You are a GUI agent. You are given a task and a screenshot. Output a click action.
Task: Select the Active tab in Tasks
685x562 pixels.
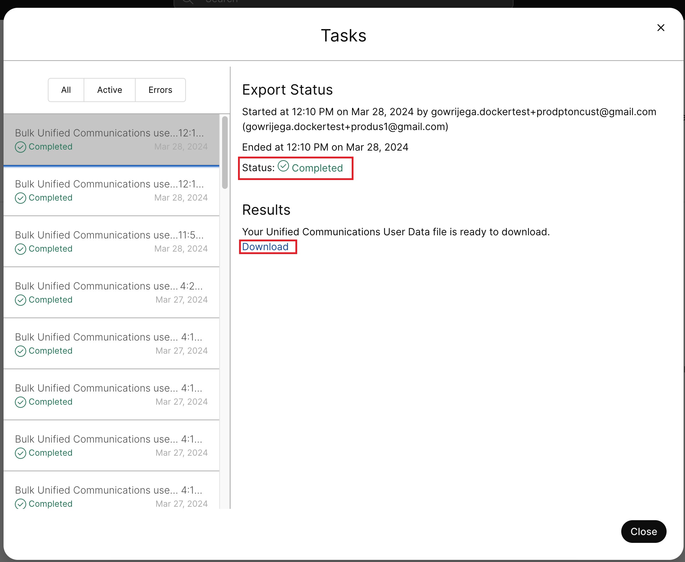109,89
